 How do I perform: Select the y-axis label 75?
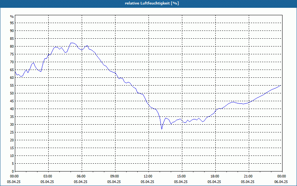(x=12, y=54)
